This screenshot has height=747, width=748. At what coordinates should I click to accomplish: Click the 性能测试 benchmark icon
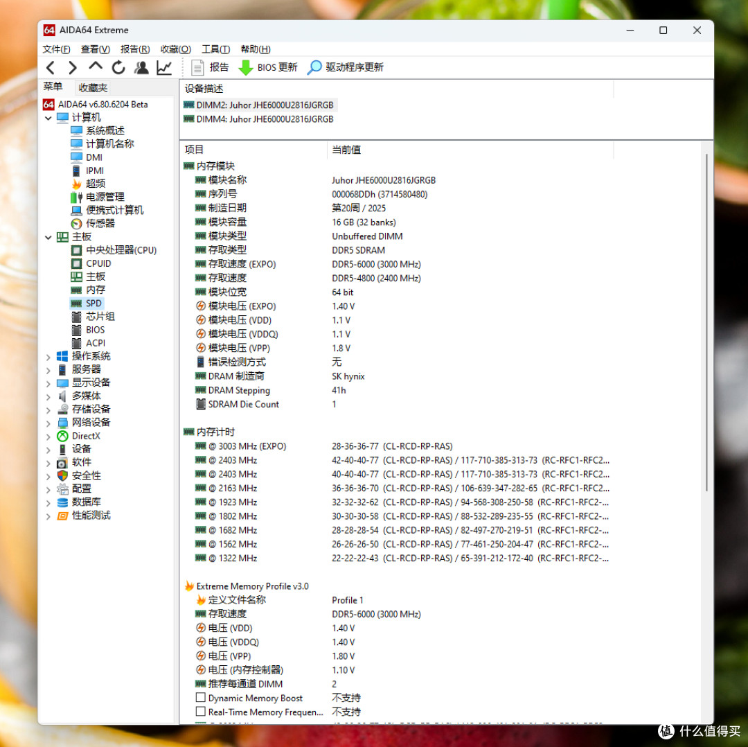coord(62,516)
